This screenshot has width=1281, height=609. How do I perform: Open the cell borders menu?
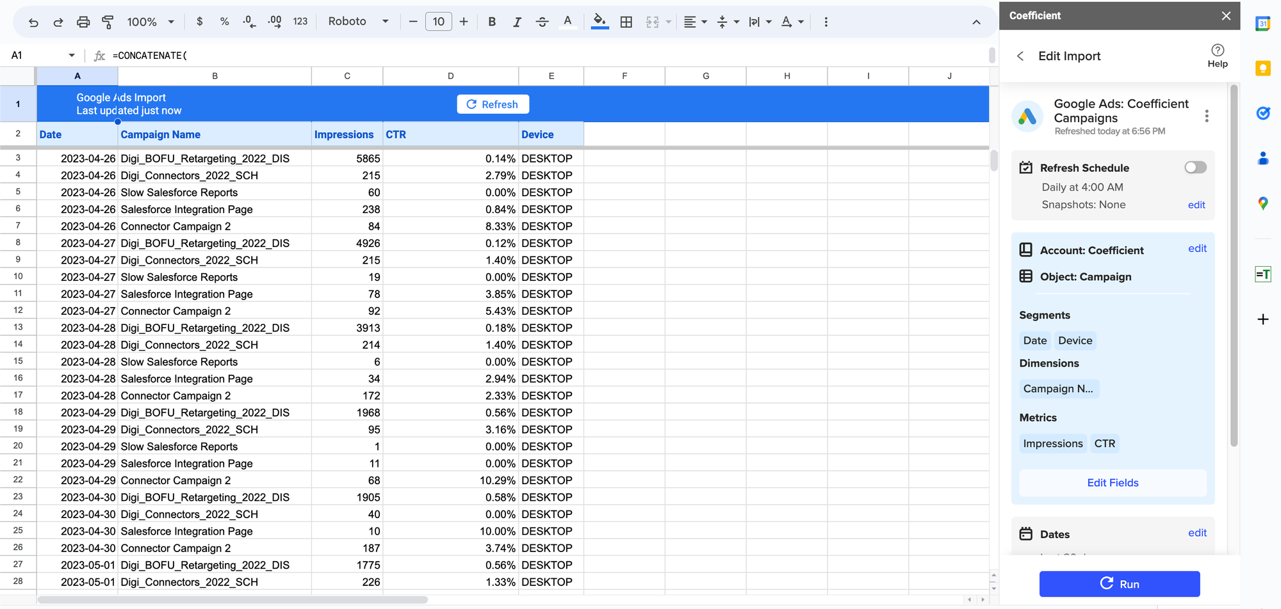[x=626, y=22]
